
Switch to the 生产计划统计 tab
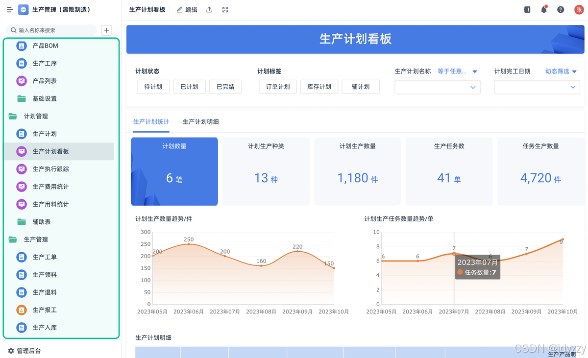[151, 121]
